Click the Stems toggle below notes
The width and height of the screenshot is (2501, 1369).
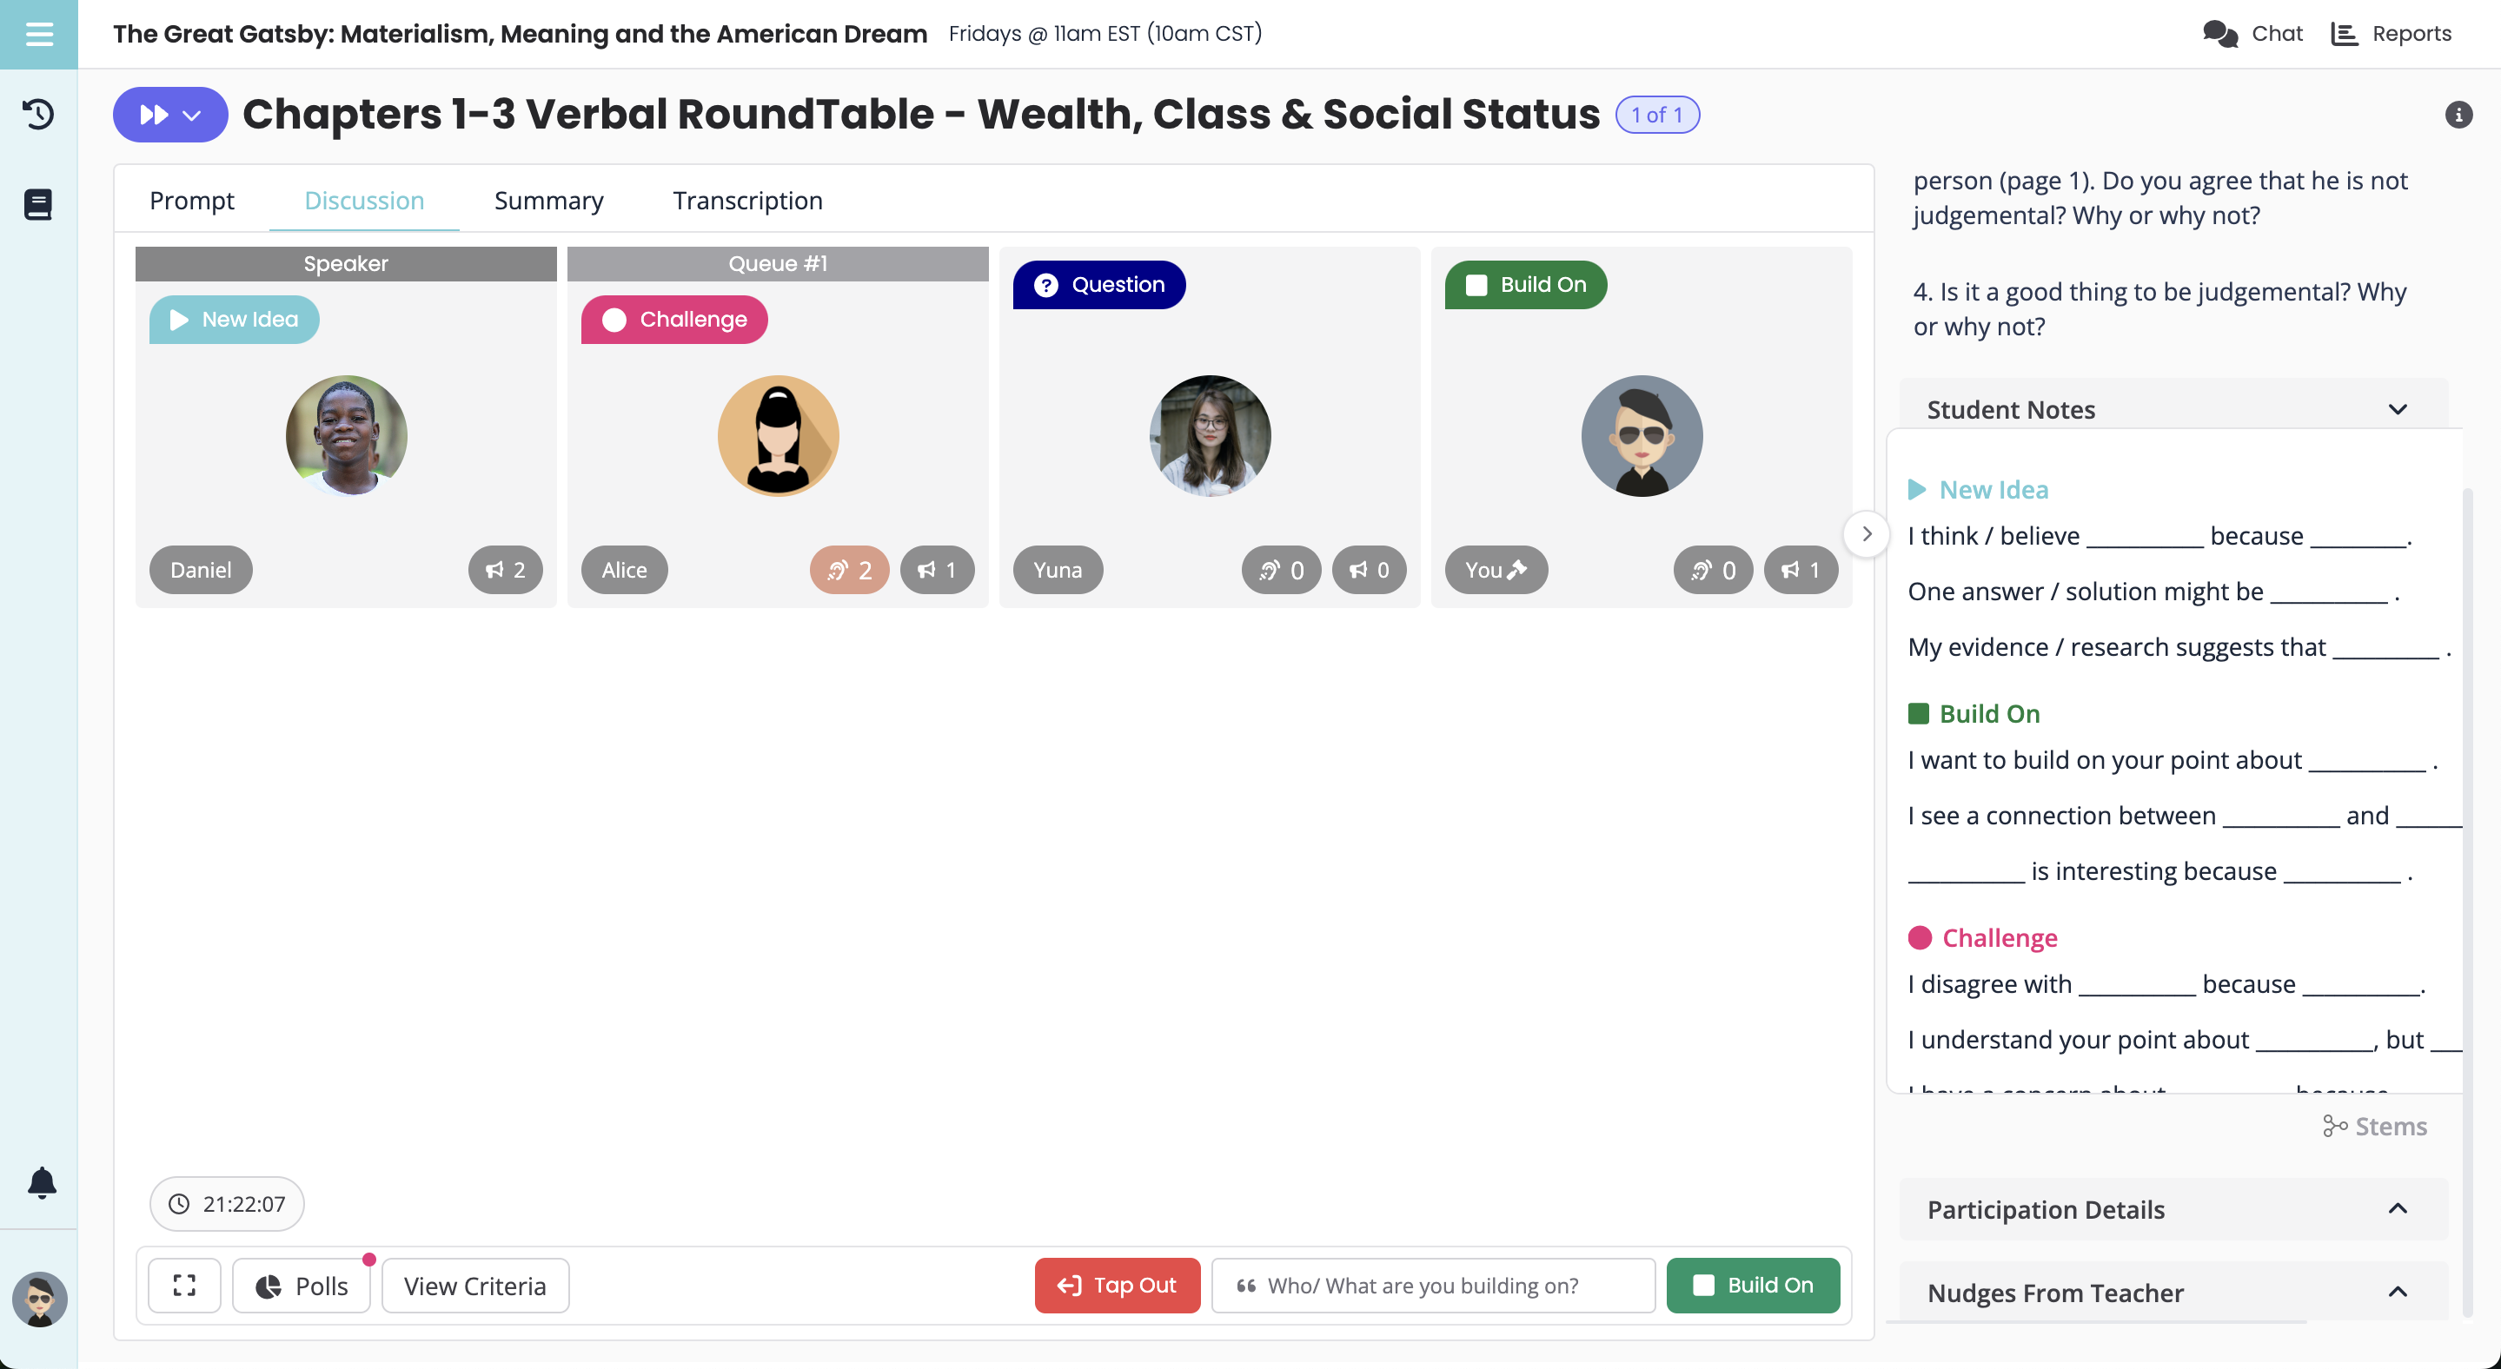click(x=2375, y=1127)
